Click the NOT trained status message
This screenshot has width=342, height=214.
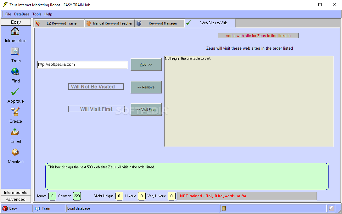click(x=247, y=196)
